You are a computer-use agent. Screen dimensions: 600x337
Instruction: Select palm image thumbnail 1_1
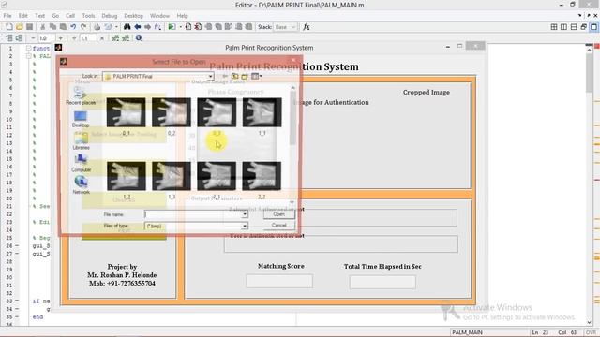[262, 112]
